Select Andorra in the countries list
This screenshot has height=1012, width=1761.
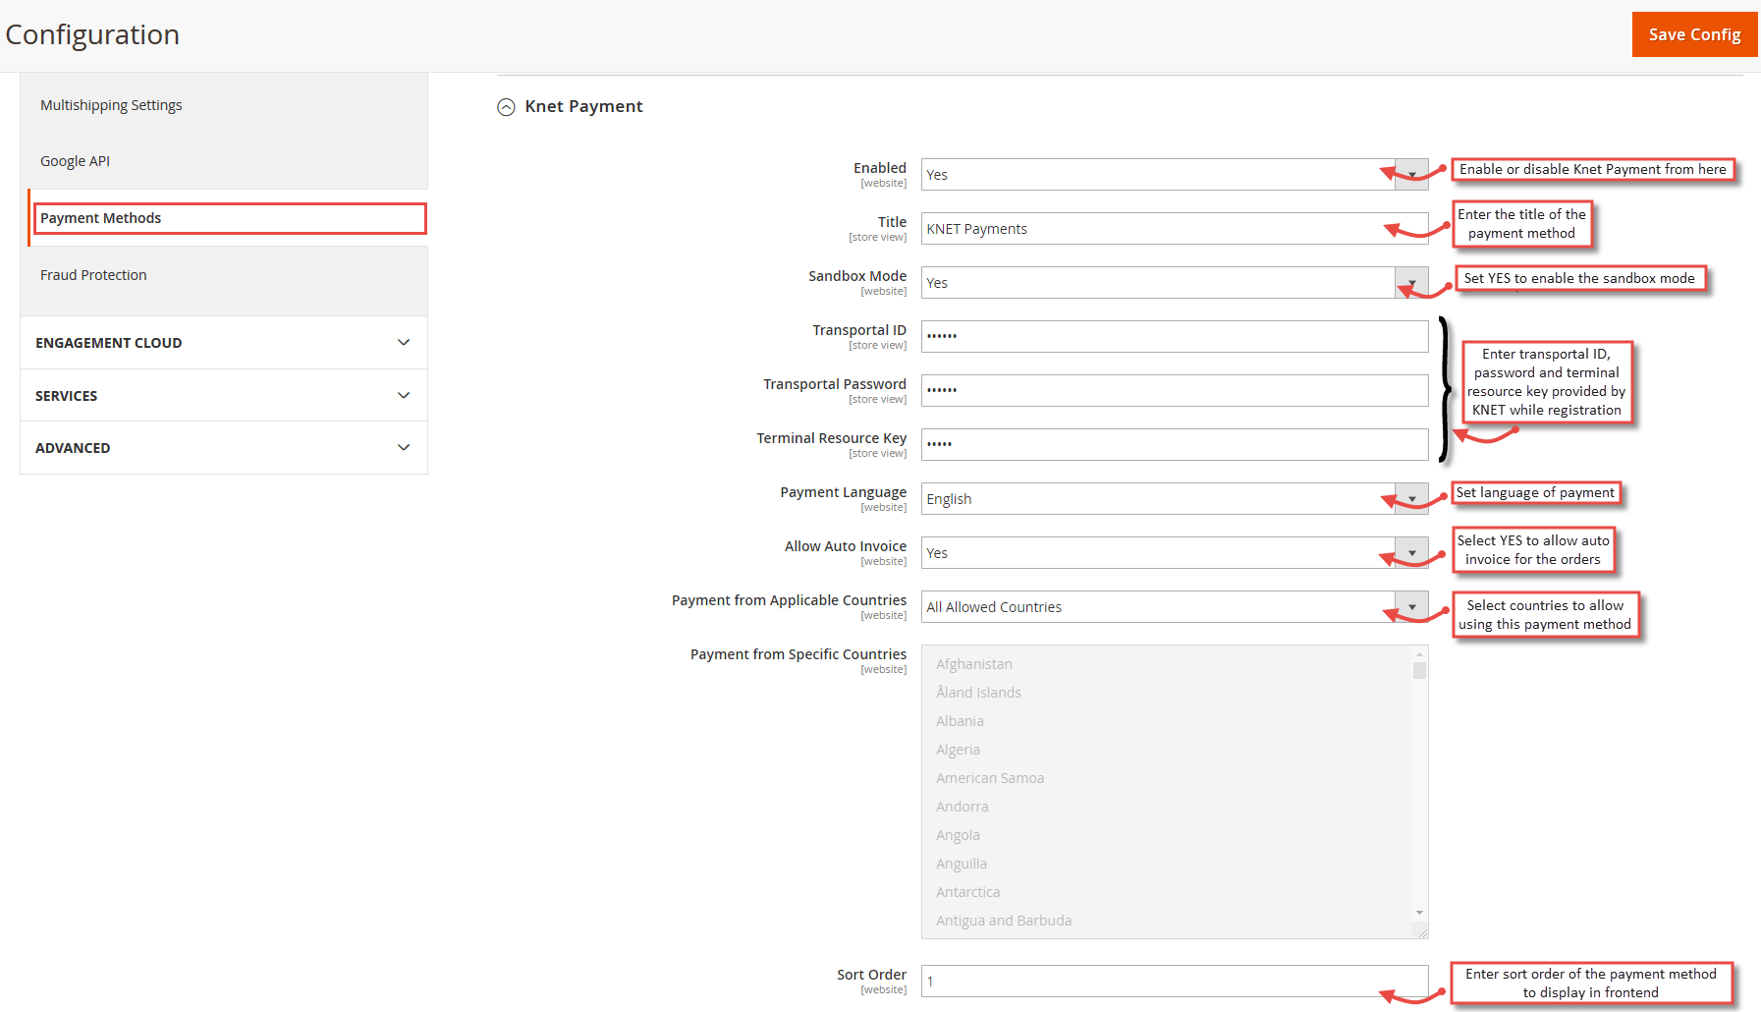click(962, 807)
